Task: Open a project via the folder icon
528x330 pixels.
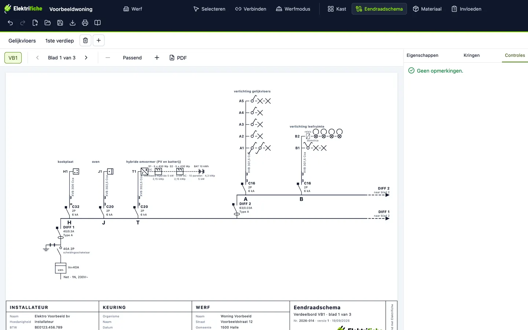Action: tap(48, 23)
